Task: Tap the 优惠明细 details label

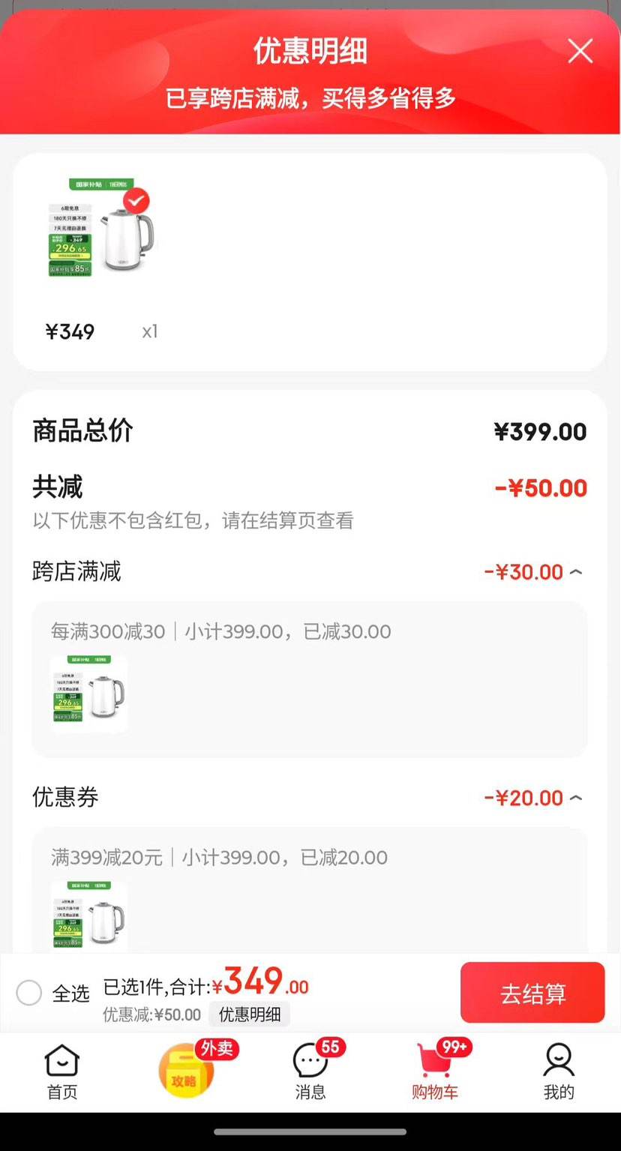Action: point(250,1015)
